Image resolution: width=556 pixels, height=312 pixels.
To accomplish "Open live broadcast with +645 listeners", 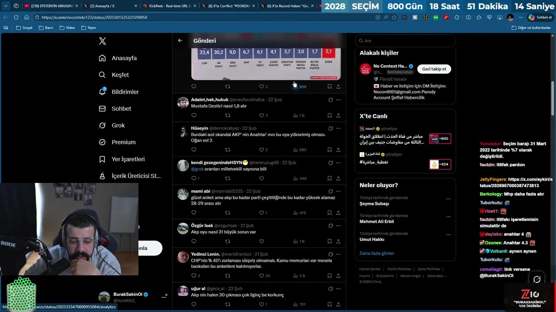I will pos(440,139).
